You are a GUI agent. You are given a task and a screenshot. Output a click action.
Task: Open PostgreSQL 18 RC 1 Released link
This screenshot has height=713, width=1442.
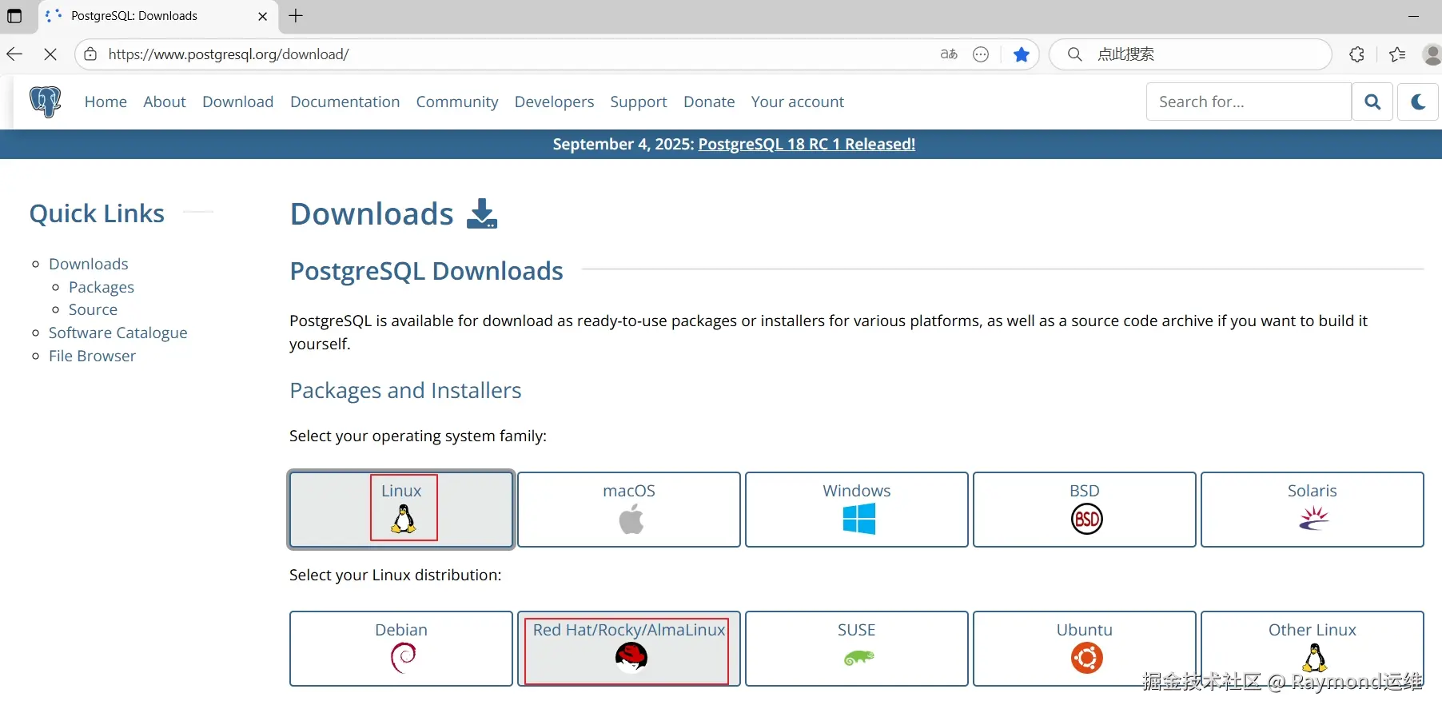[807, 144]
